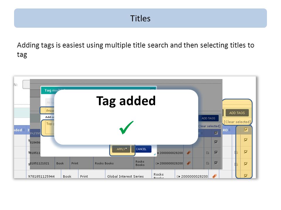Click 'Book' cell in the 81851121021 row
This screenshot has width=281, height=210.
tap(62, 163)
